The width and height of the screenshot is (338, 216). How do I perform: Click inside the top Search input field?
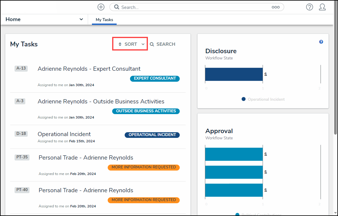pyautogui.click(x=193, y=7)
